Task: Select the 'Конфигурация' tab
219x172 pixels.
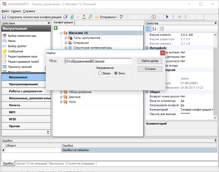Action: (x=63, y=22)
